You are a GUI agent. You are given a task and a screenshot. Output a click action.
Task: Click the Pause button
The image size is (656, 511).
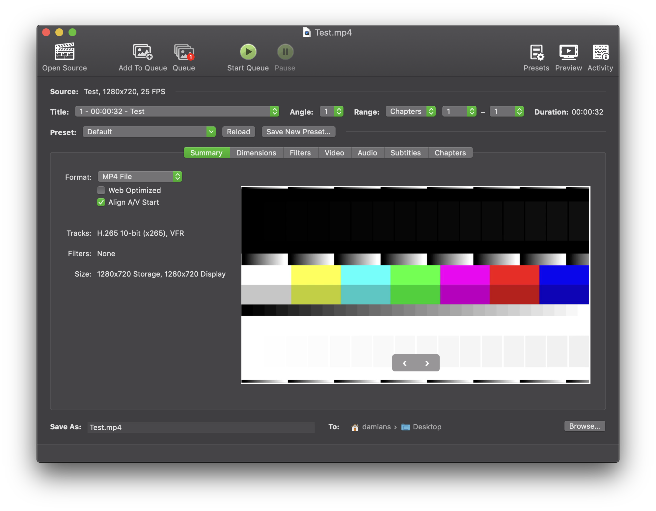click(x=285, y=52)
